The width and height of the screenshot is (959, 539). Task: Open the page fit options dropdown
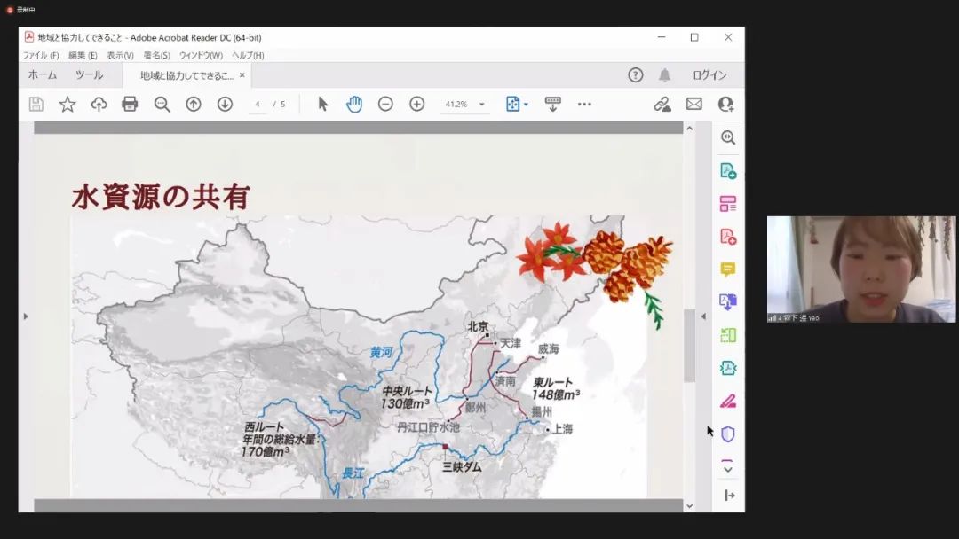click(x=516, y=104)
